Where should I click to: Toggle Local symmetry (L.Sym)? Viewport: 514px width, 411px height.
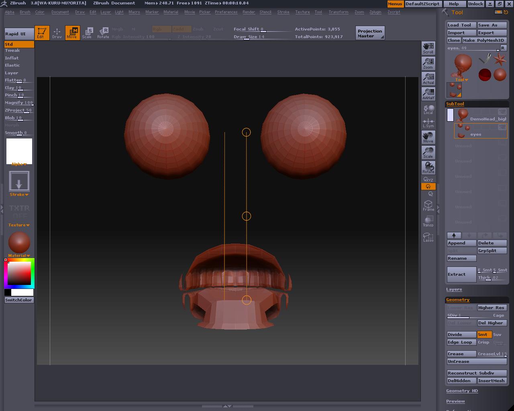(428, 123)
